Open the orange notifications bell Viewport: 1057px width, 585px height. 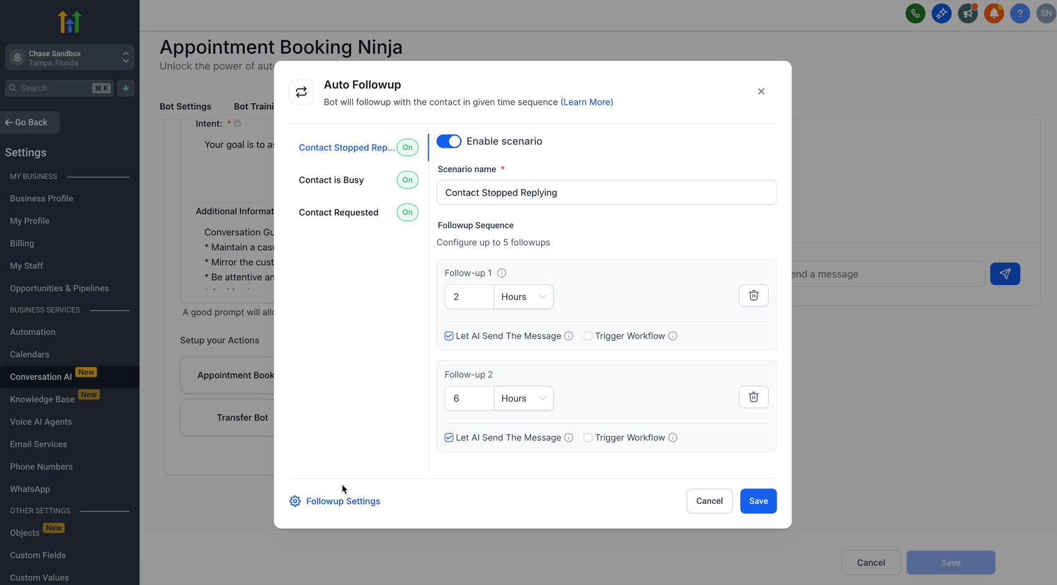[993, 13]
